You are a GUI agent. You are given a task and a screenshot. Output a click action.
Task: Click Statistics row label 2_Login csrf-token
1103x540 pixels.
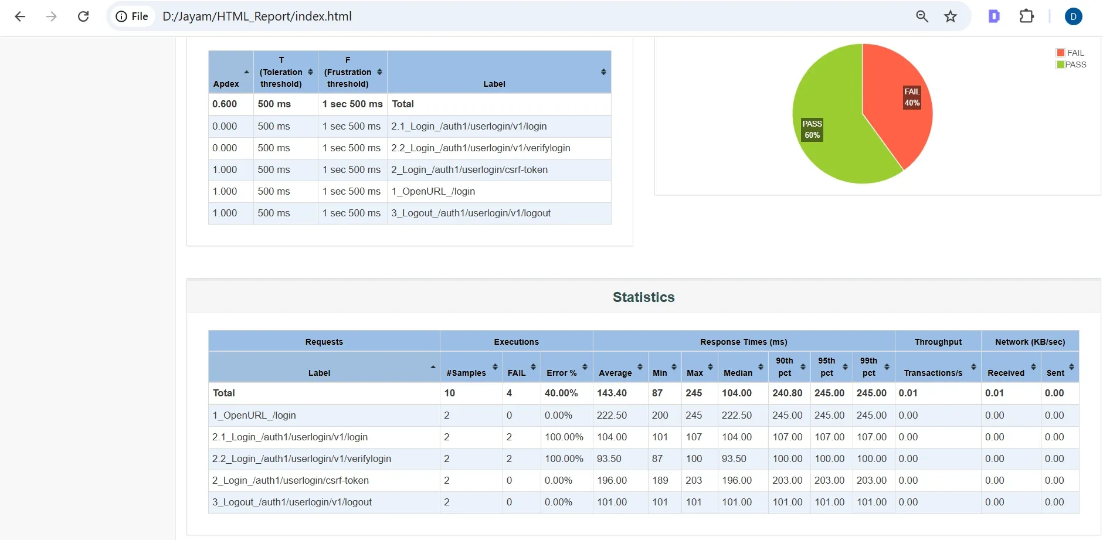tap(290, 480)
